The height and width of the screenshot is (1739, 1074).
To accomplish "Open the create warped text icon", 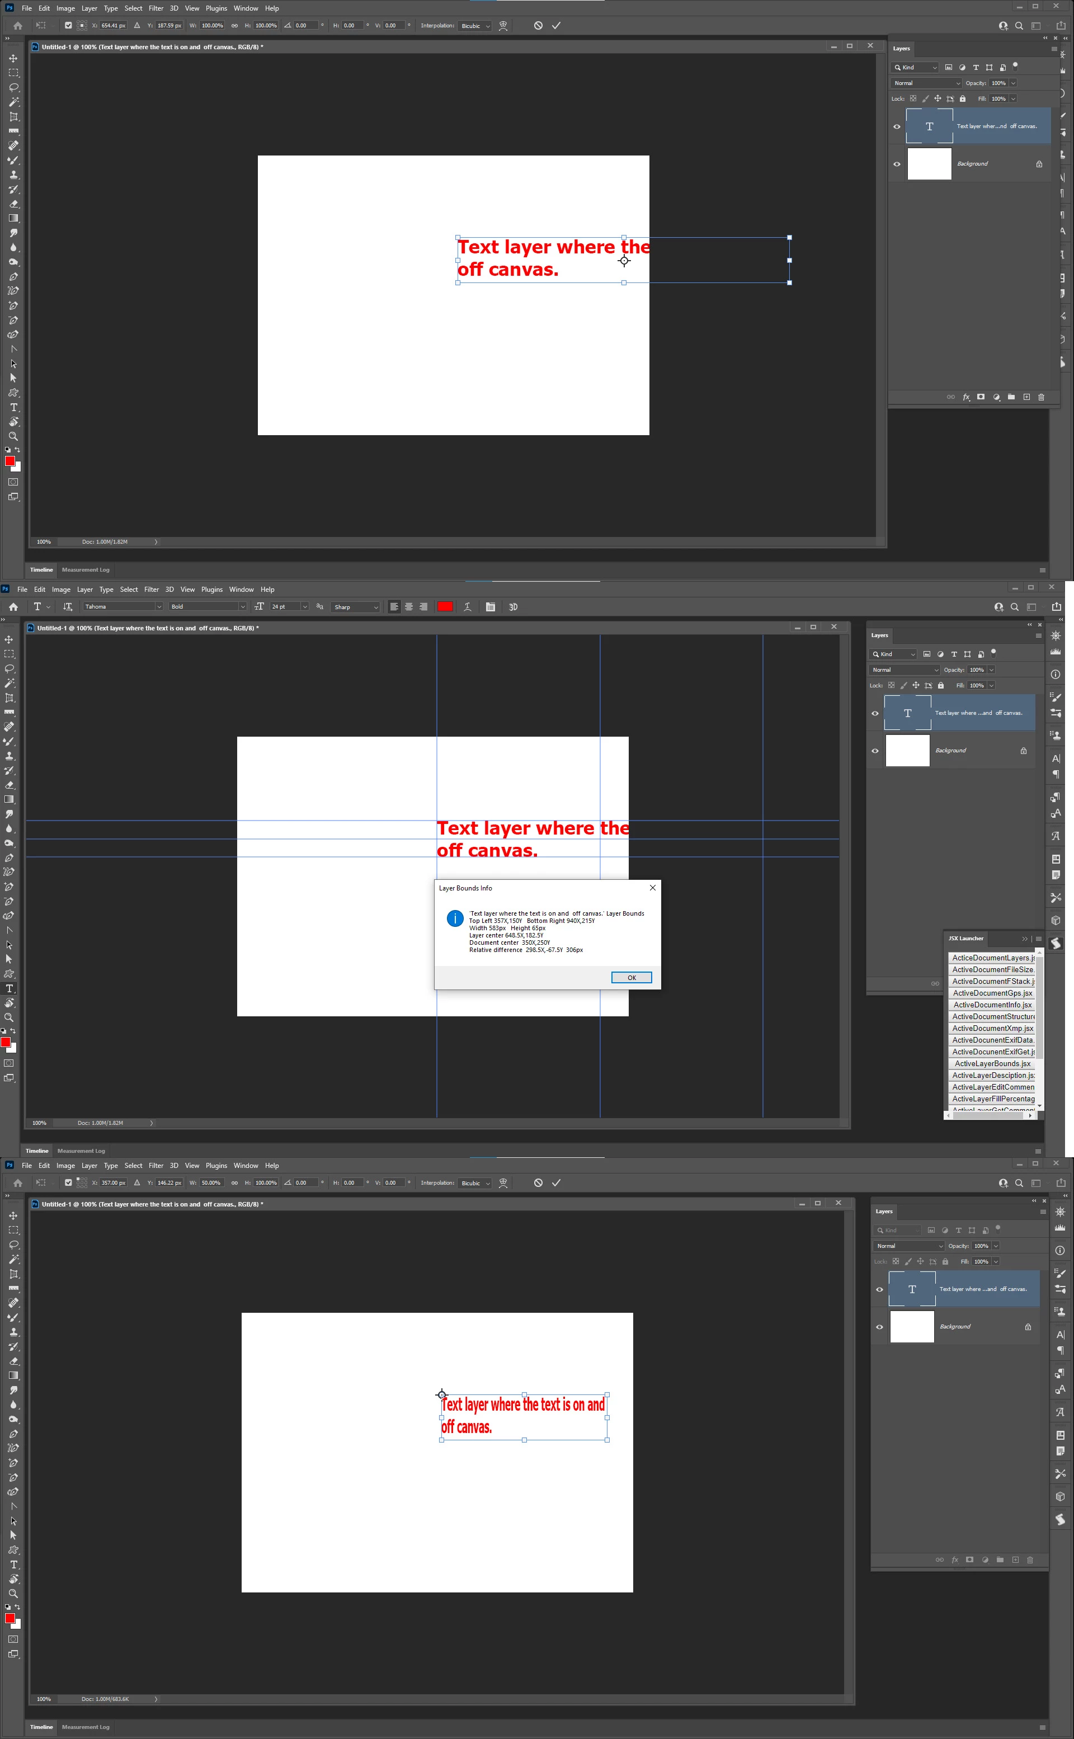I will (468, 606).
